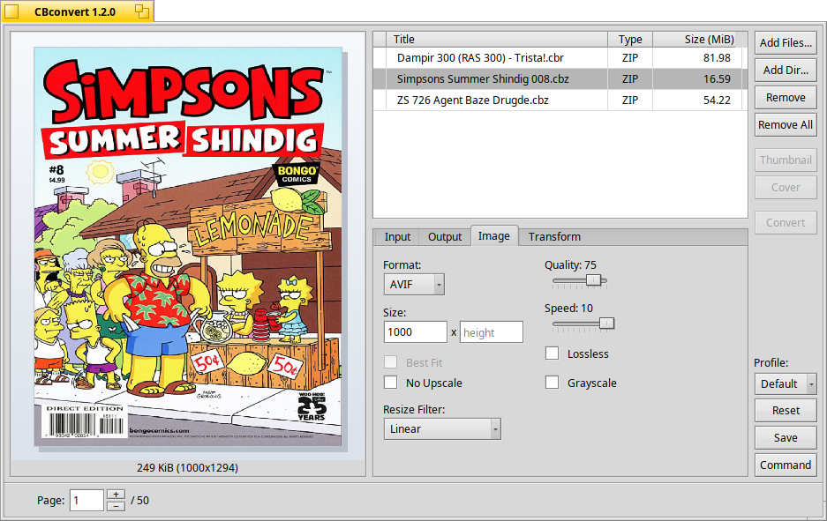
Task: Switch to the Output tab
Action: (x=445, y=237)
